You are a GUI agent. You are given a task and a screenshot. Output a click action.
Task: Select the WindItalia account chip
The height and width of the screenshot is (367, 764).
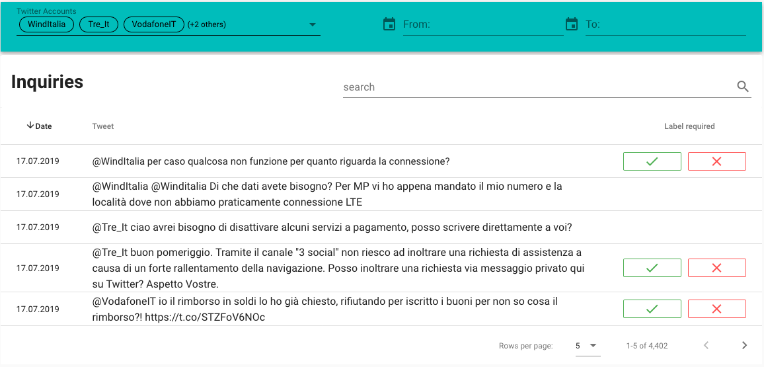[x=46, y=24]
